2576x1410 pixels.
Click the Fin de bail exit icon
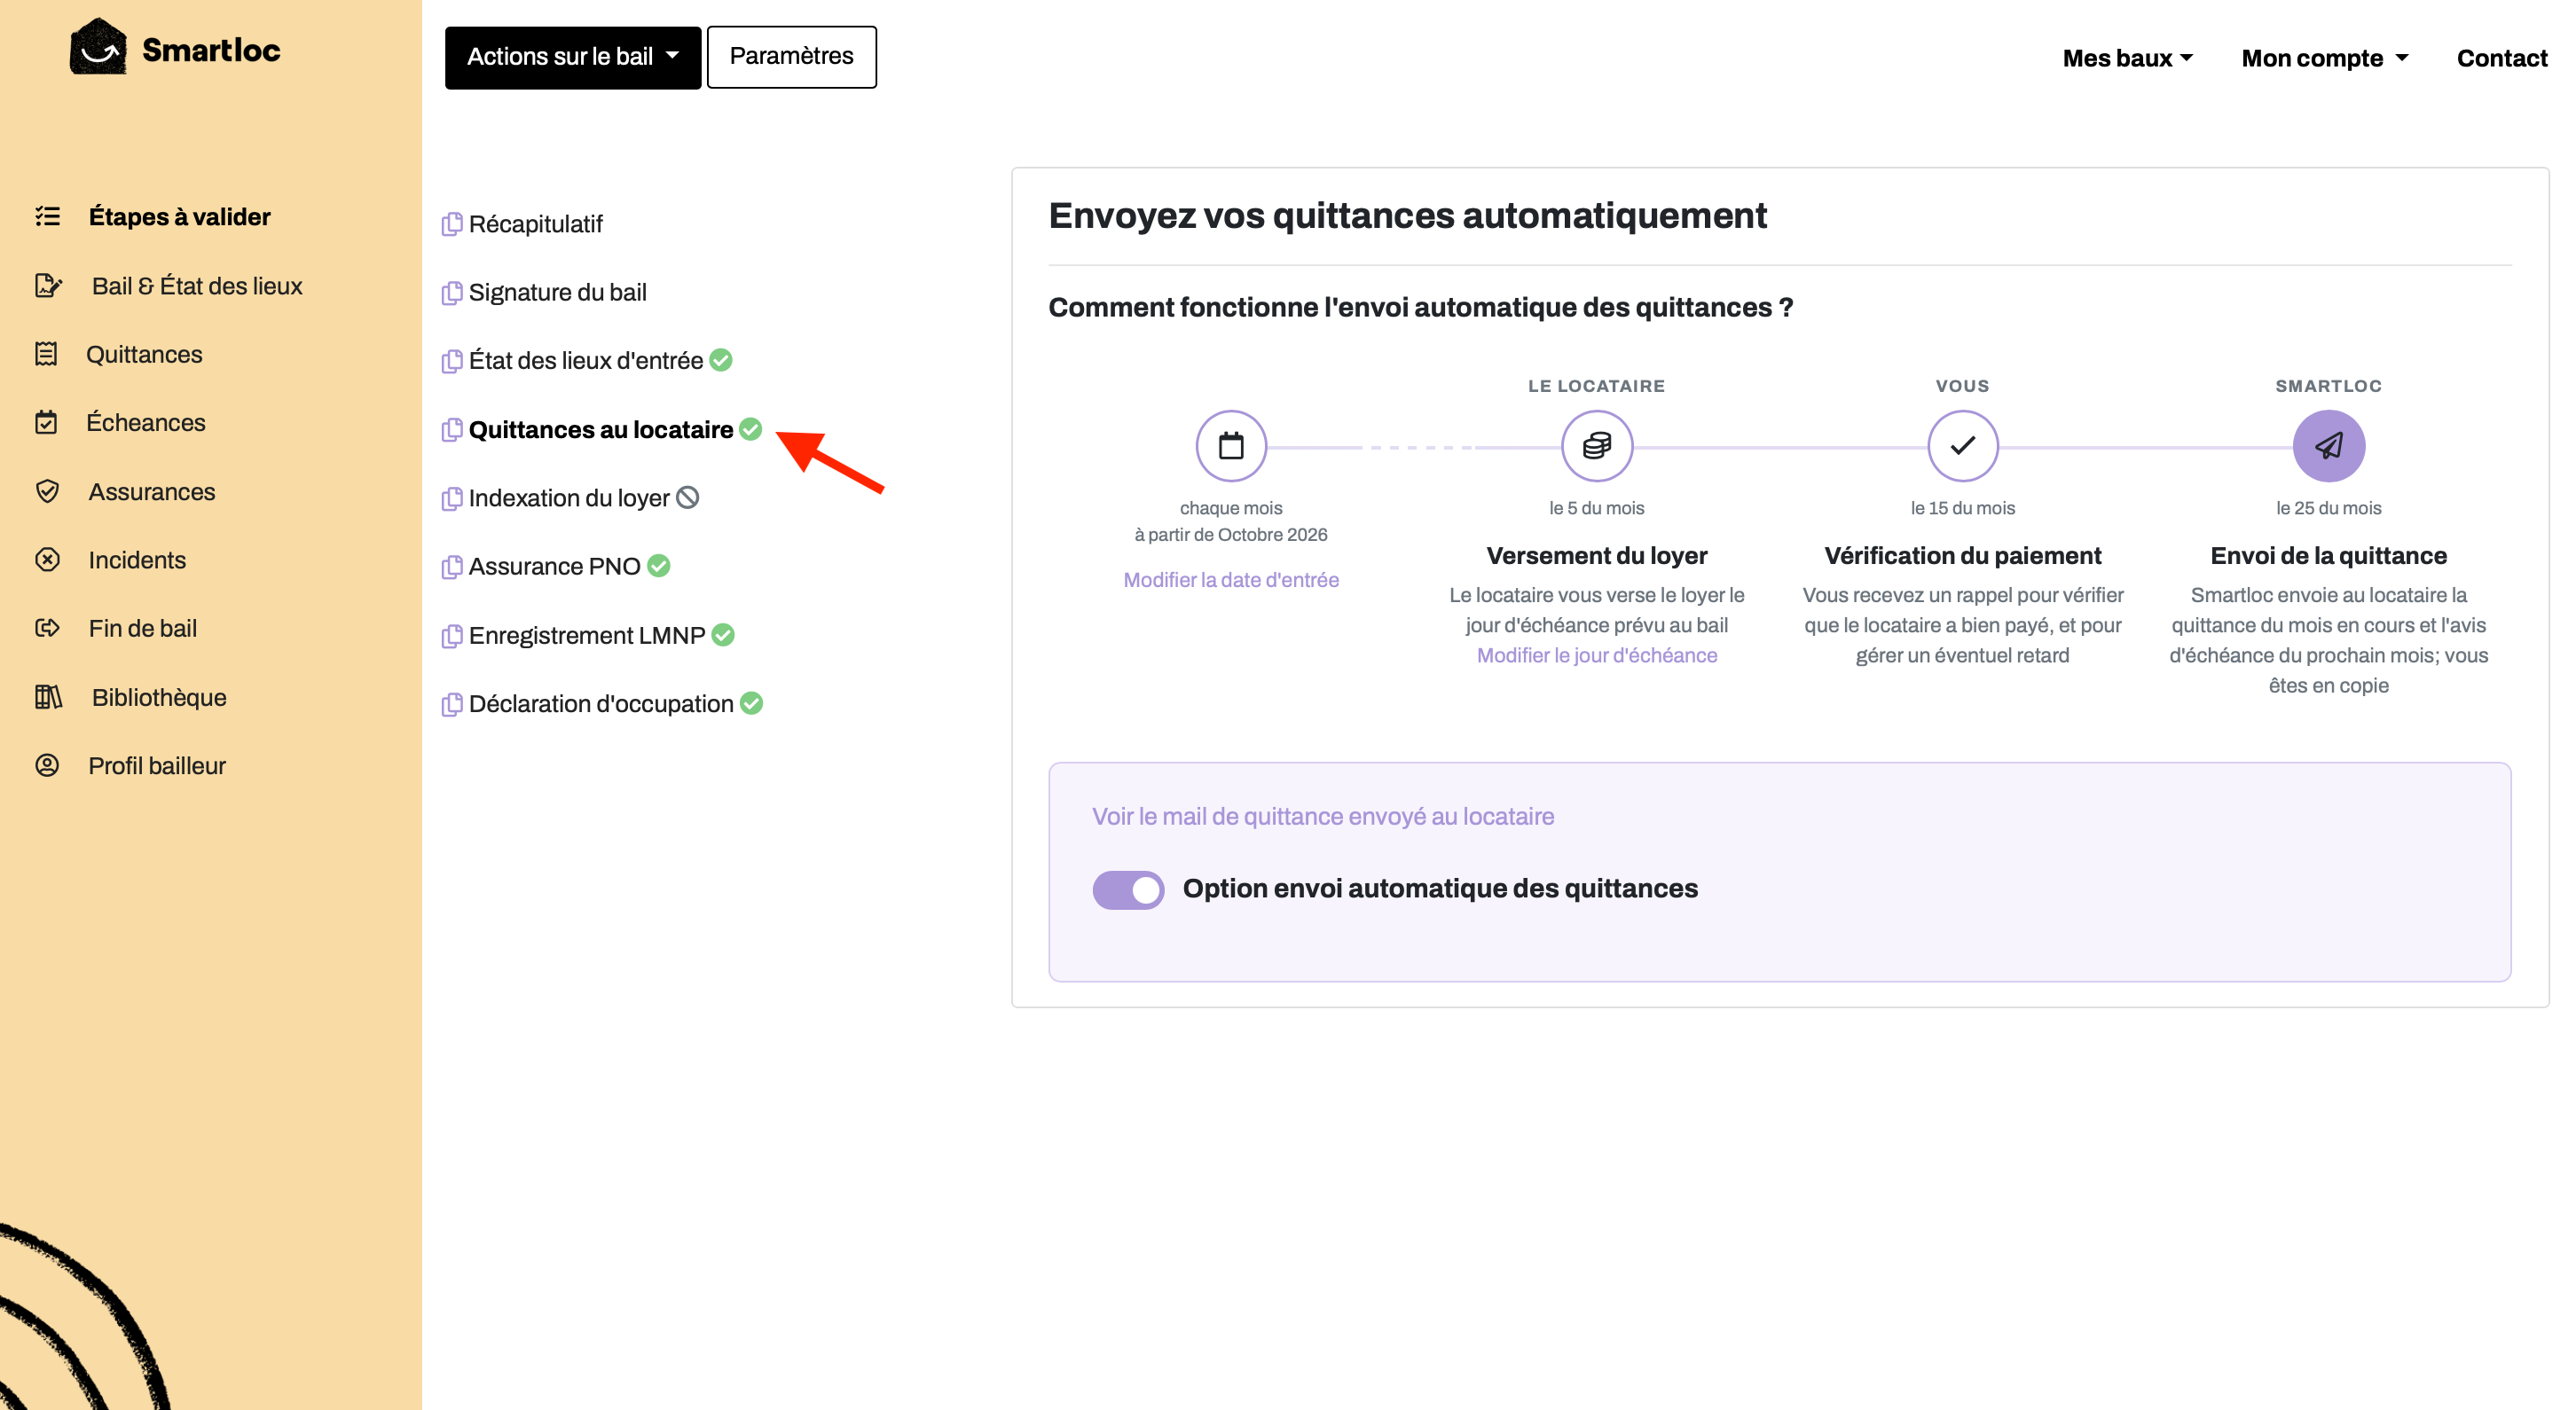coord(47,628)
